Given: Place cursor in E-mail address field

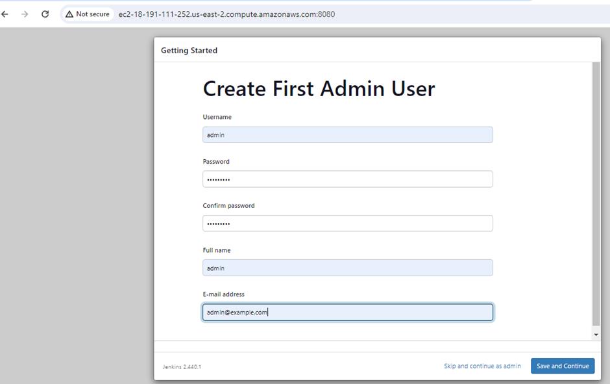Looking at the screenshot, I should coord(347,313).
